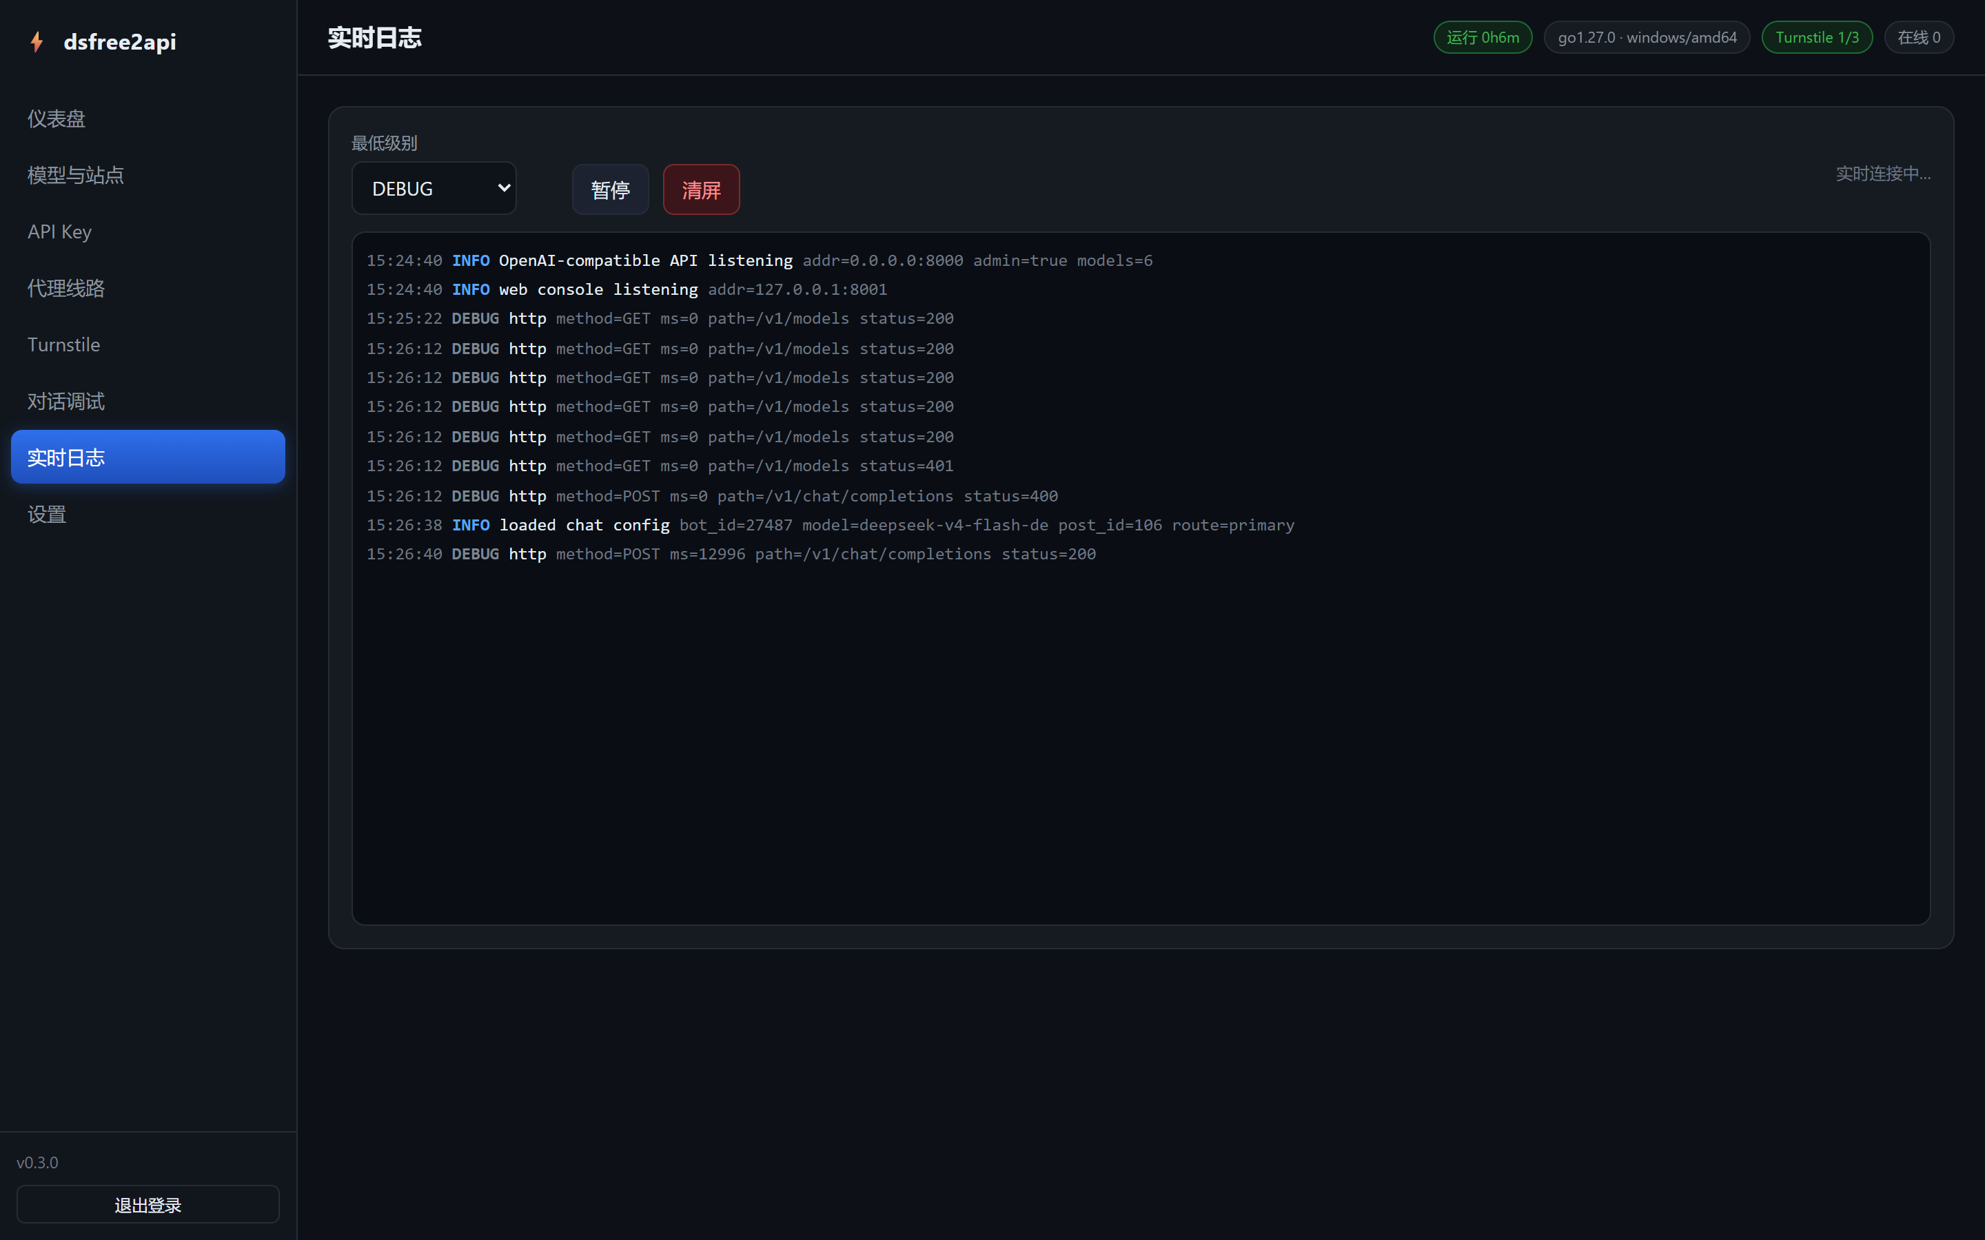Click the Turnstile 1/3 status badge
1985x1240 pixels.
coord(1817,38)
